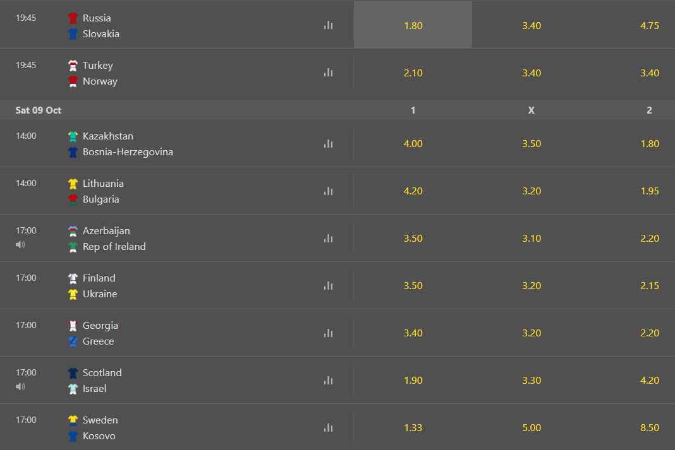Click audio speaker icon for Scotland match

(x=20, y=386)
